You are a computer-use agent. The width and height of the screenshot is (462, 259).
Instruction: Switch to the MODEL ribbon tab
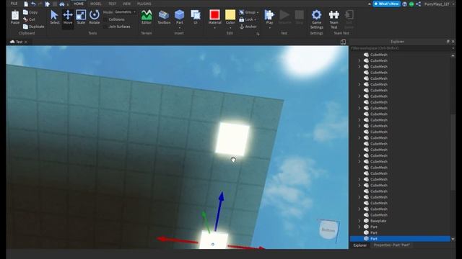click(96, 4)
